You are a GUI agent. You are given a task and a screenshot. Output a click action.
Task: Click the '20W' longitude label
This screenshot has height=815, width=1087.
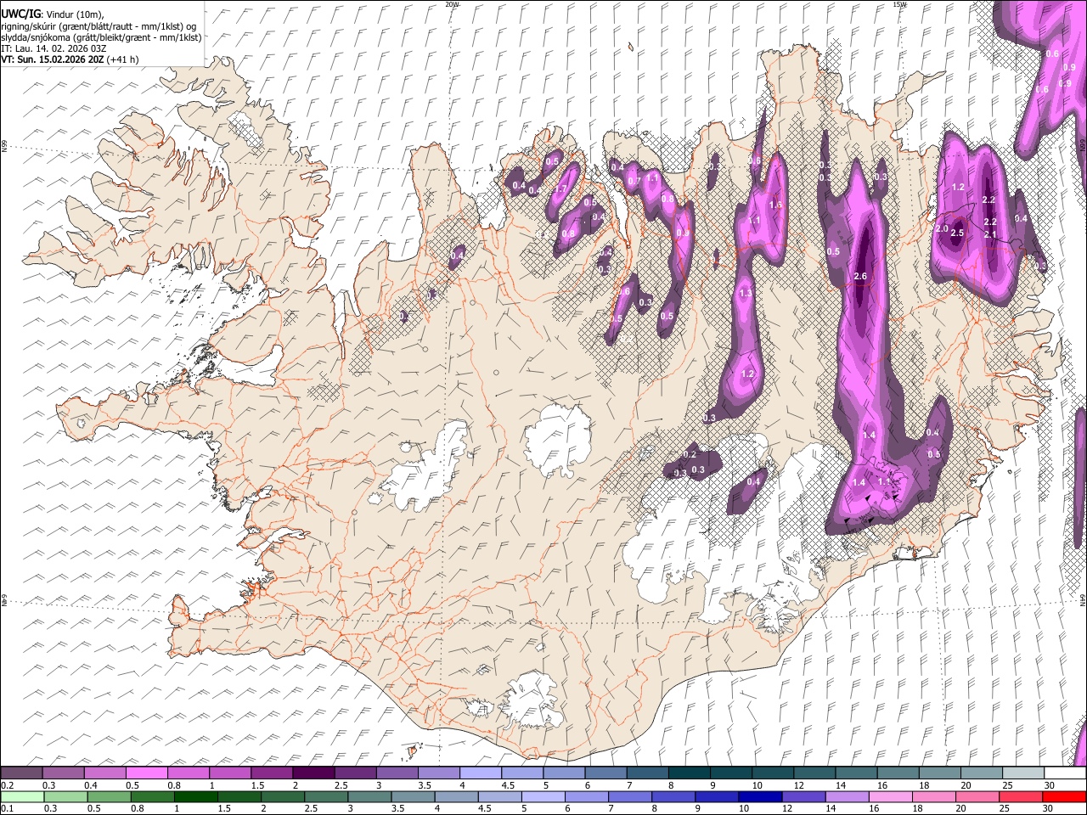click(x=452, y=4)
